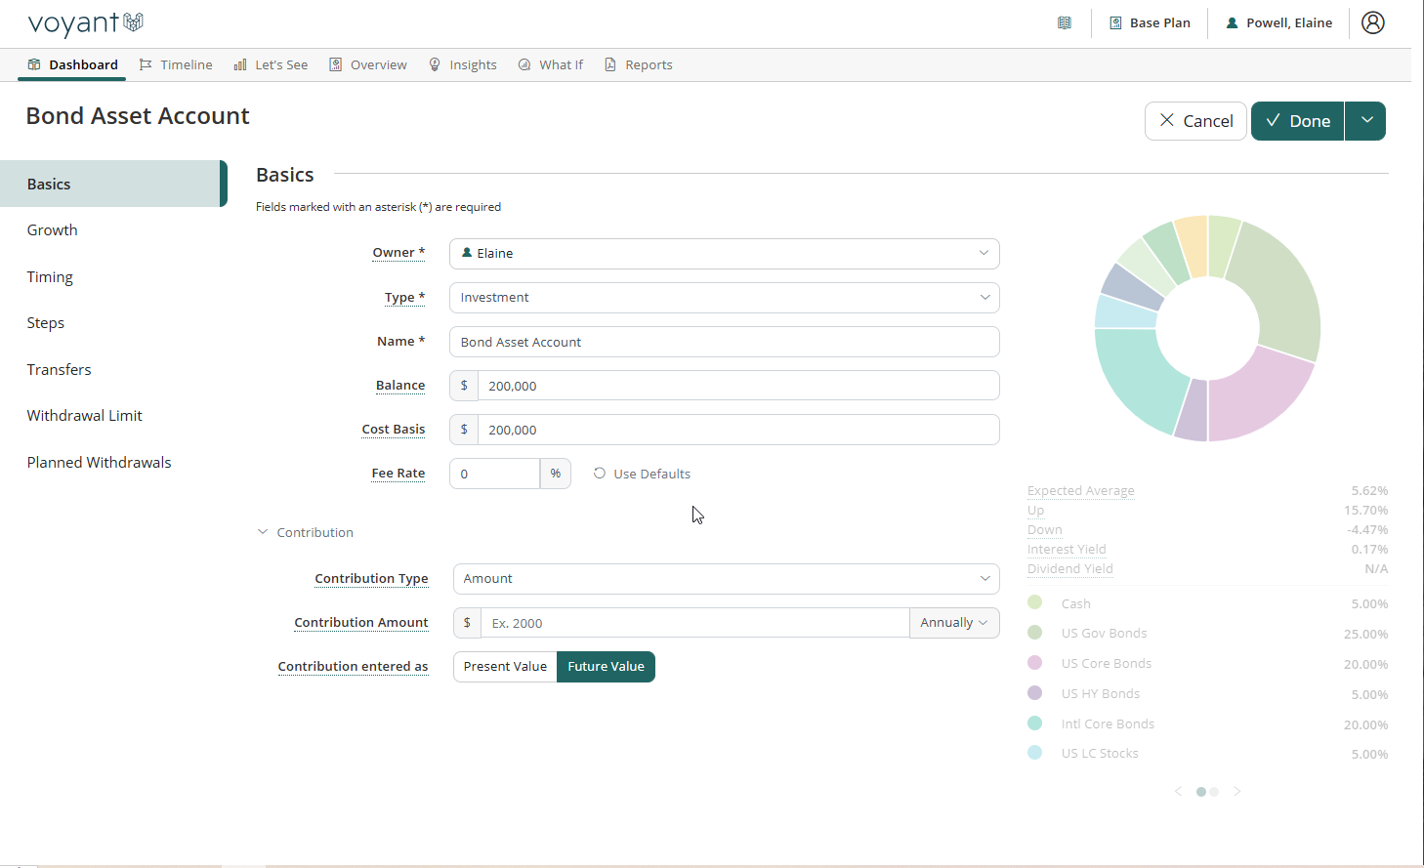Open the Annually frequency dropdown
The width and height of the screenshot is (1424, 868).
click(x=953, y=623)
